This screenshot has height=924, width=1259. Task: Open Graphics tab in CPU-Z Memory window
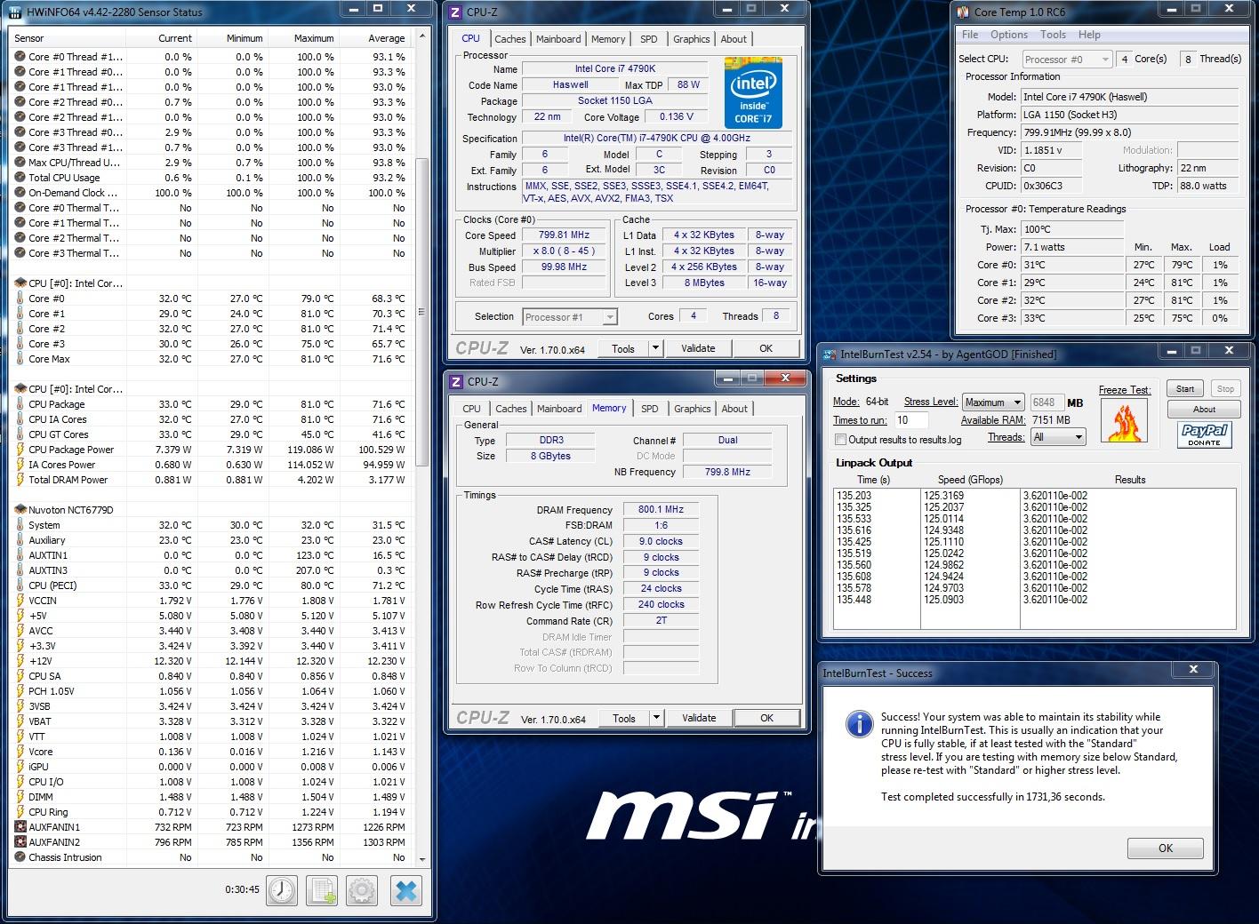pyautogui.click(x=692, y=409)
